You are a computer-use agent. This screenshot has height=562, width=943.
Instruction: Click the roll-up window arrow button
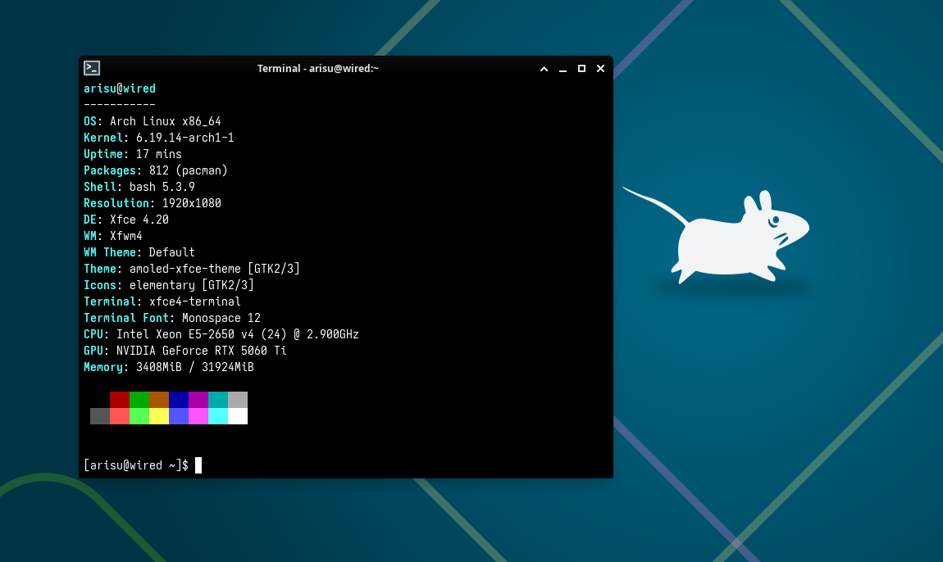pos(544,69)
